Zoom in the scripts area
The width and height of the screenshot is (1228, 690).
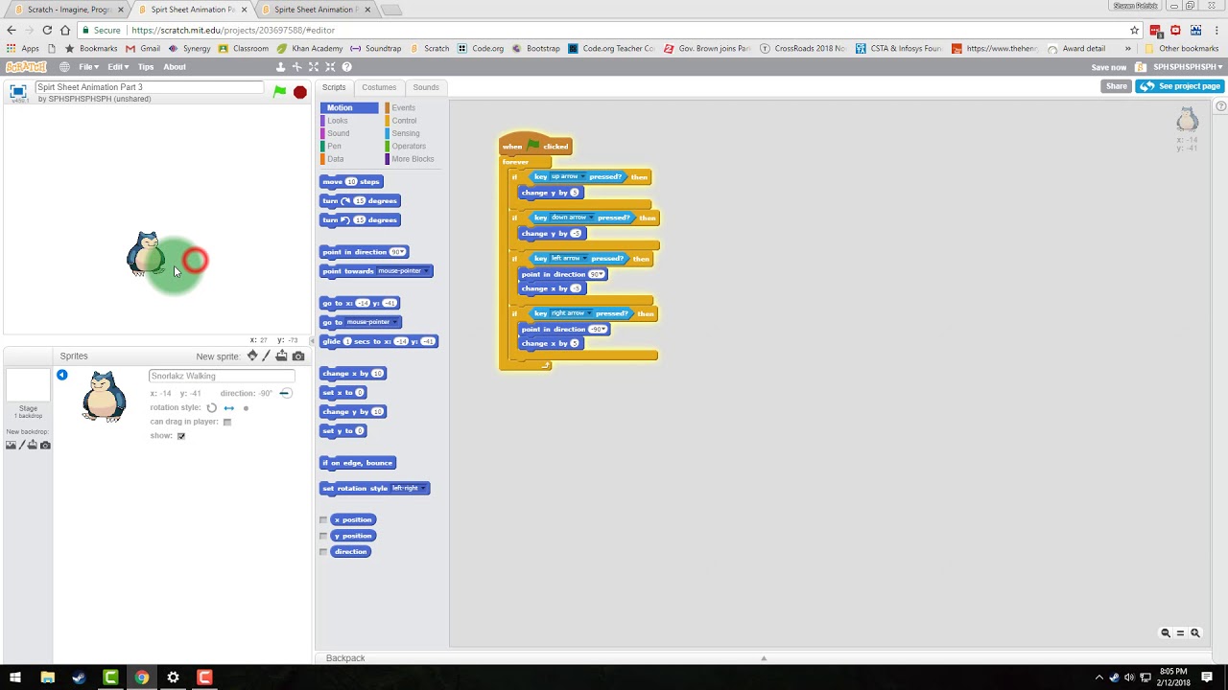[x=1195, y=632]
